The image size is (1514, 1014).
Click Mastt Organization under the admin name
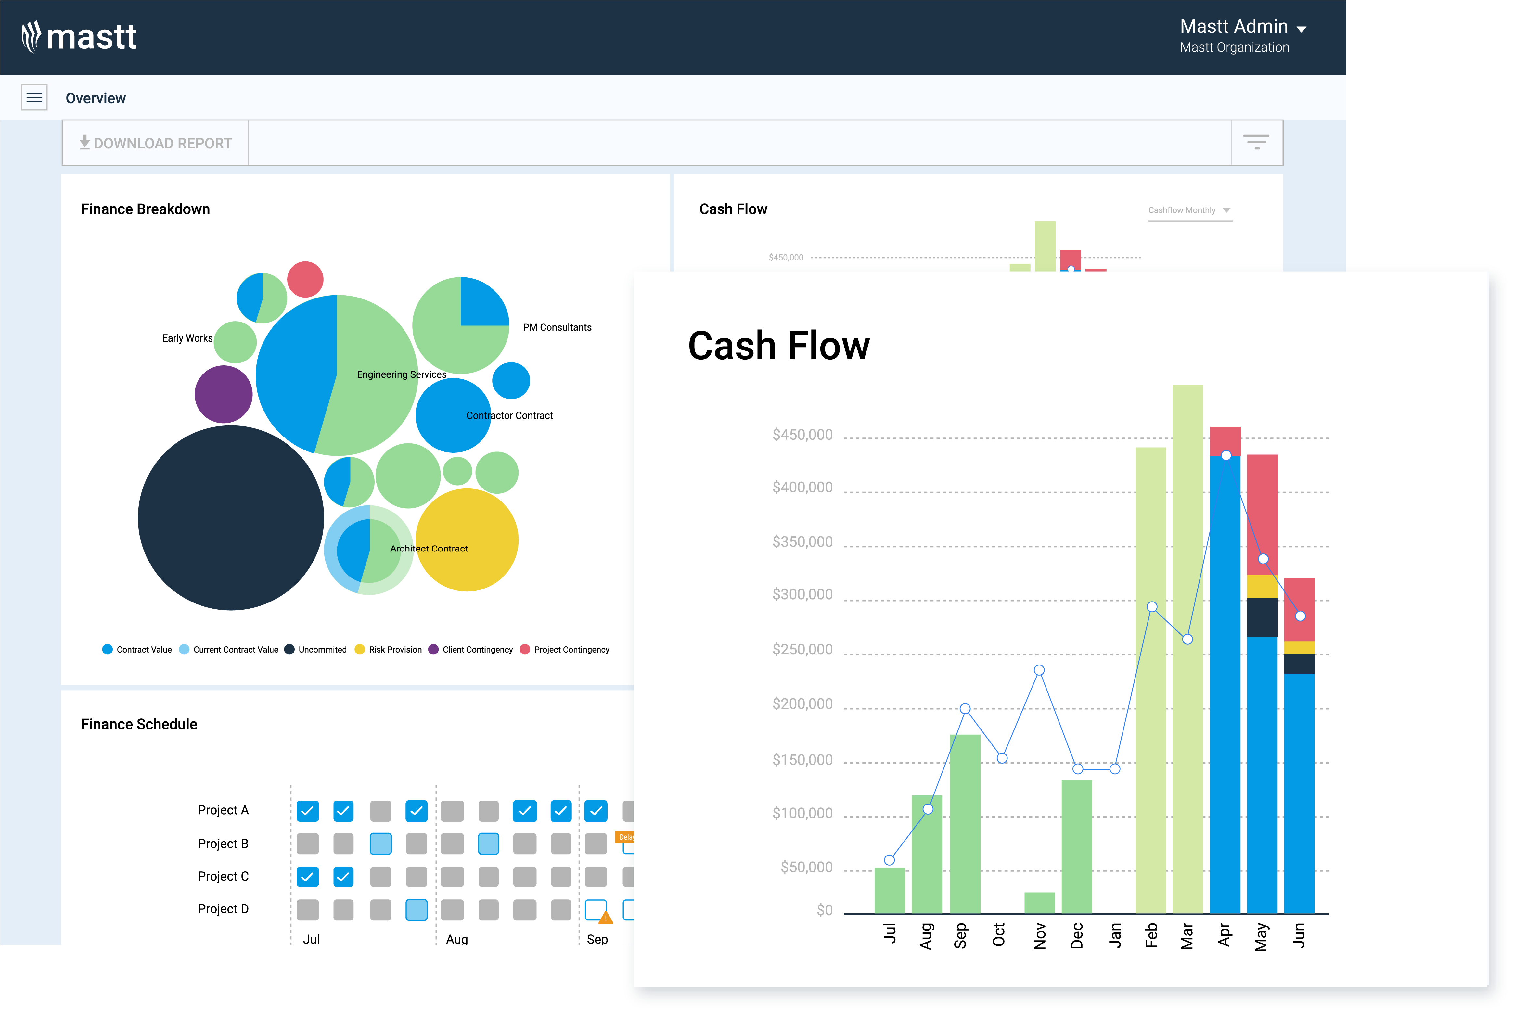coord(1235,47)
